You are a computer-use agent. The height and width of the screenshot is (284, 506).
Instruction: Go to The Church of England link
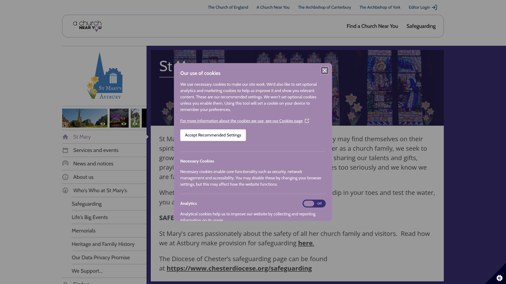click(x=228, y=7)
